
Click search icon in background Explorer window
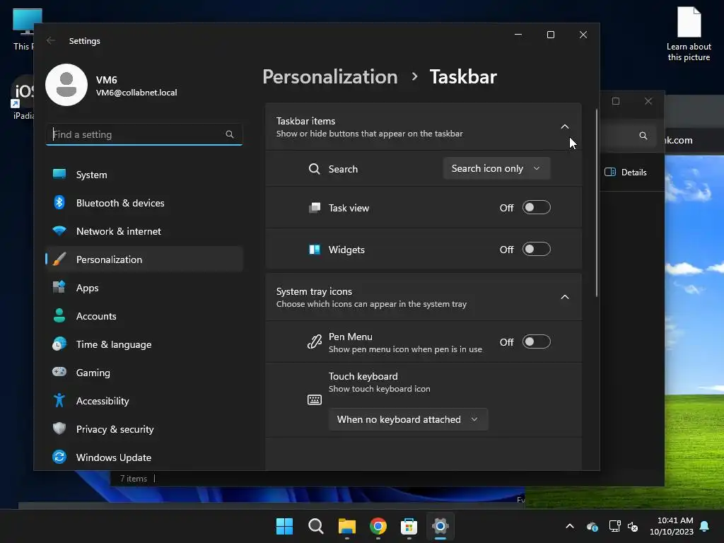pyautogui.click(x=643, y=135)
